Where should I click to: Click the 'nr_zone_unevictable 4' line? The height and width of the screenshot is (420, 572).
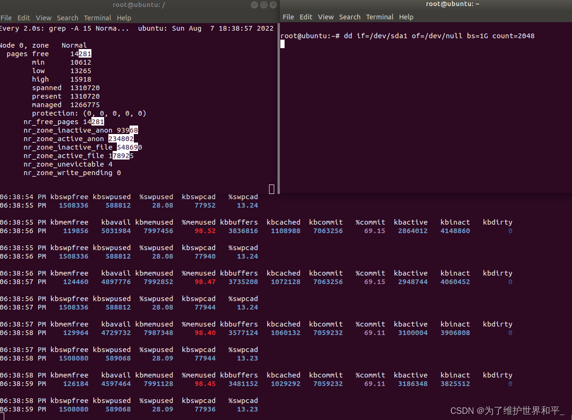[68, 164]
